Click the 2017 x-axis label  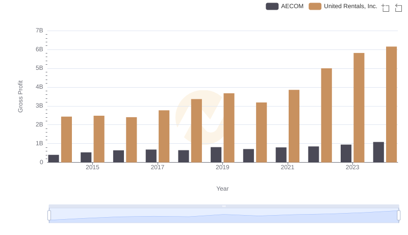(158, 167)
